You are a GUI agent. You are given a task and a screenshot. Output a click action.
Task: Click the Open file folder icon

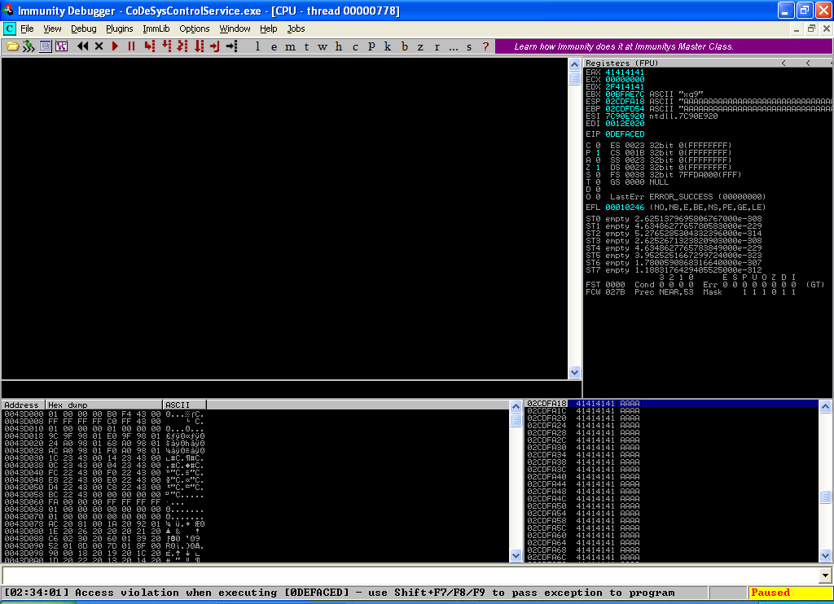(12, 46)
